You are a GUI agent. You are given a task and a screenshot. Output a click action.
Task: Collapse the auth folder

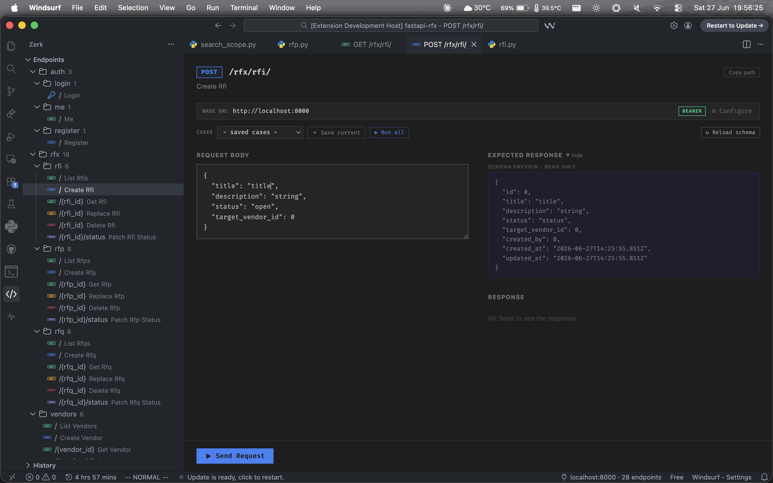coord(32,72)
